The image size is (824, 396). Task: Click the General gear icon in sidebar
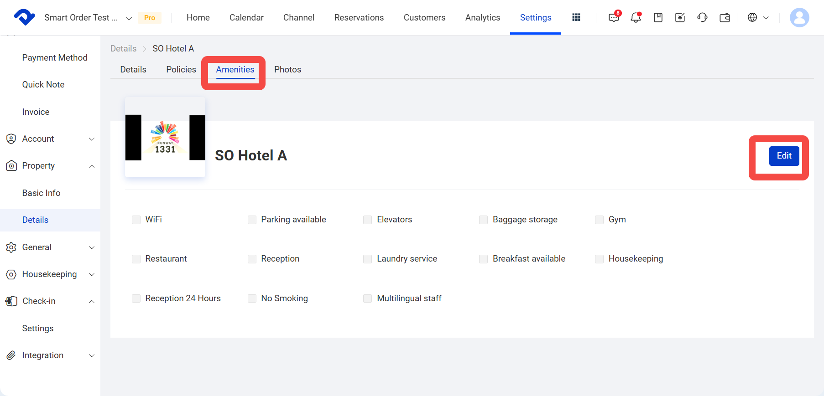tap(11, 247)
